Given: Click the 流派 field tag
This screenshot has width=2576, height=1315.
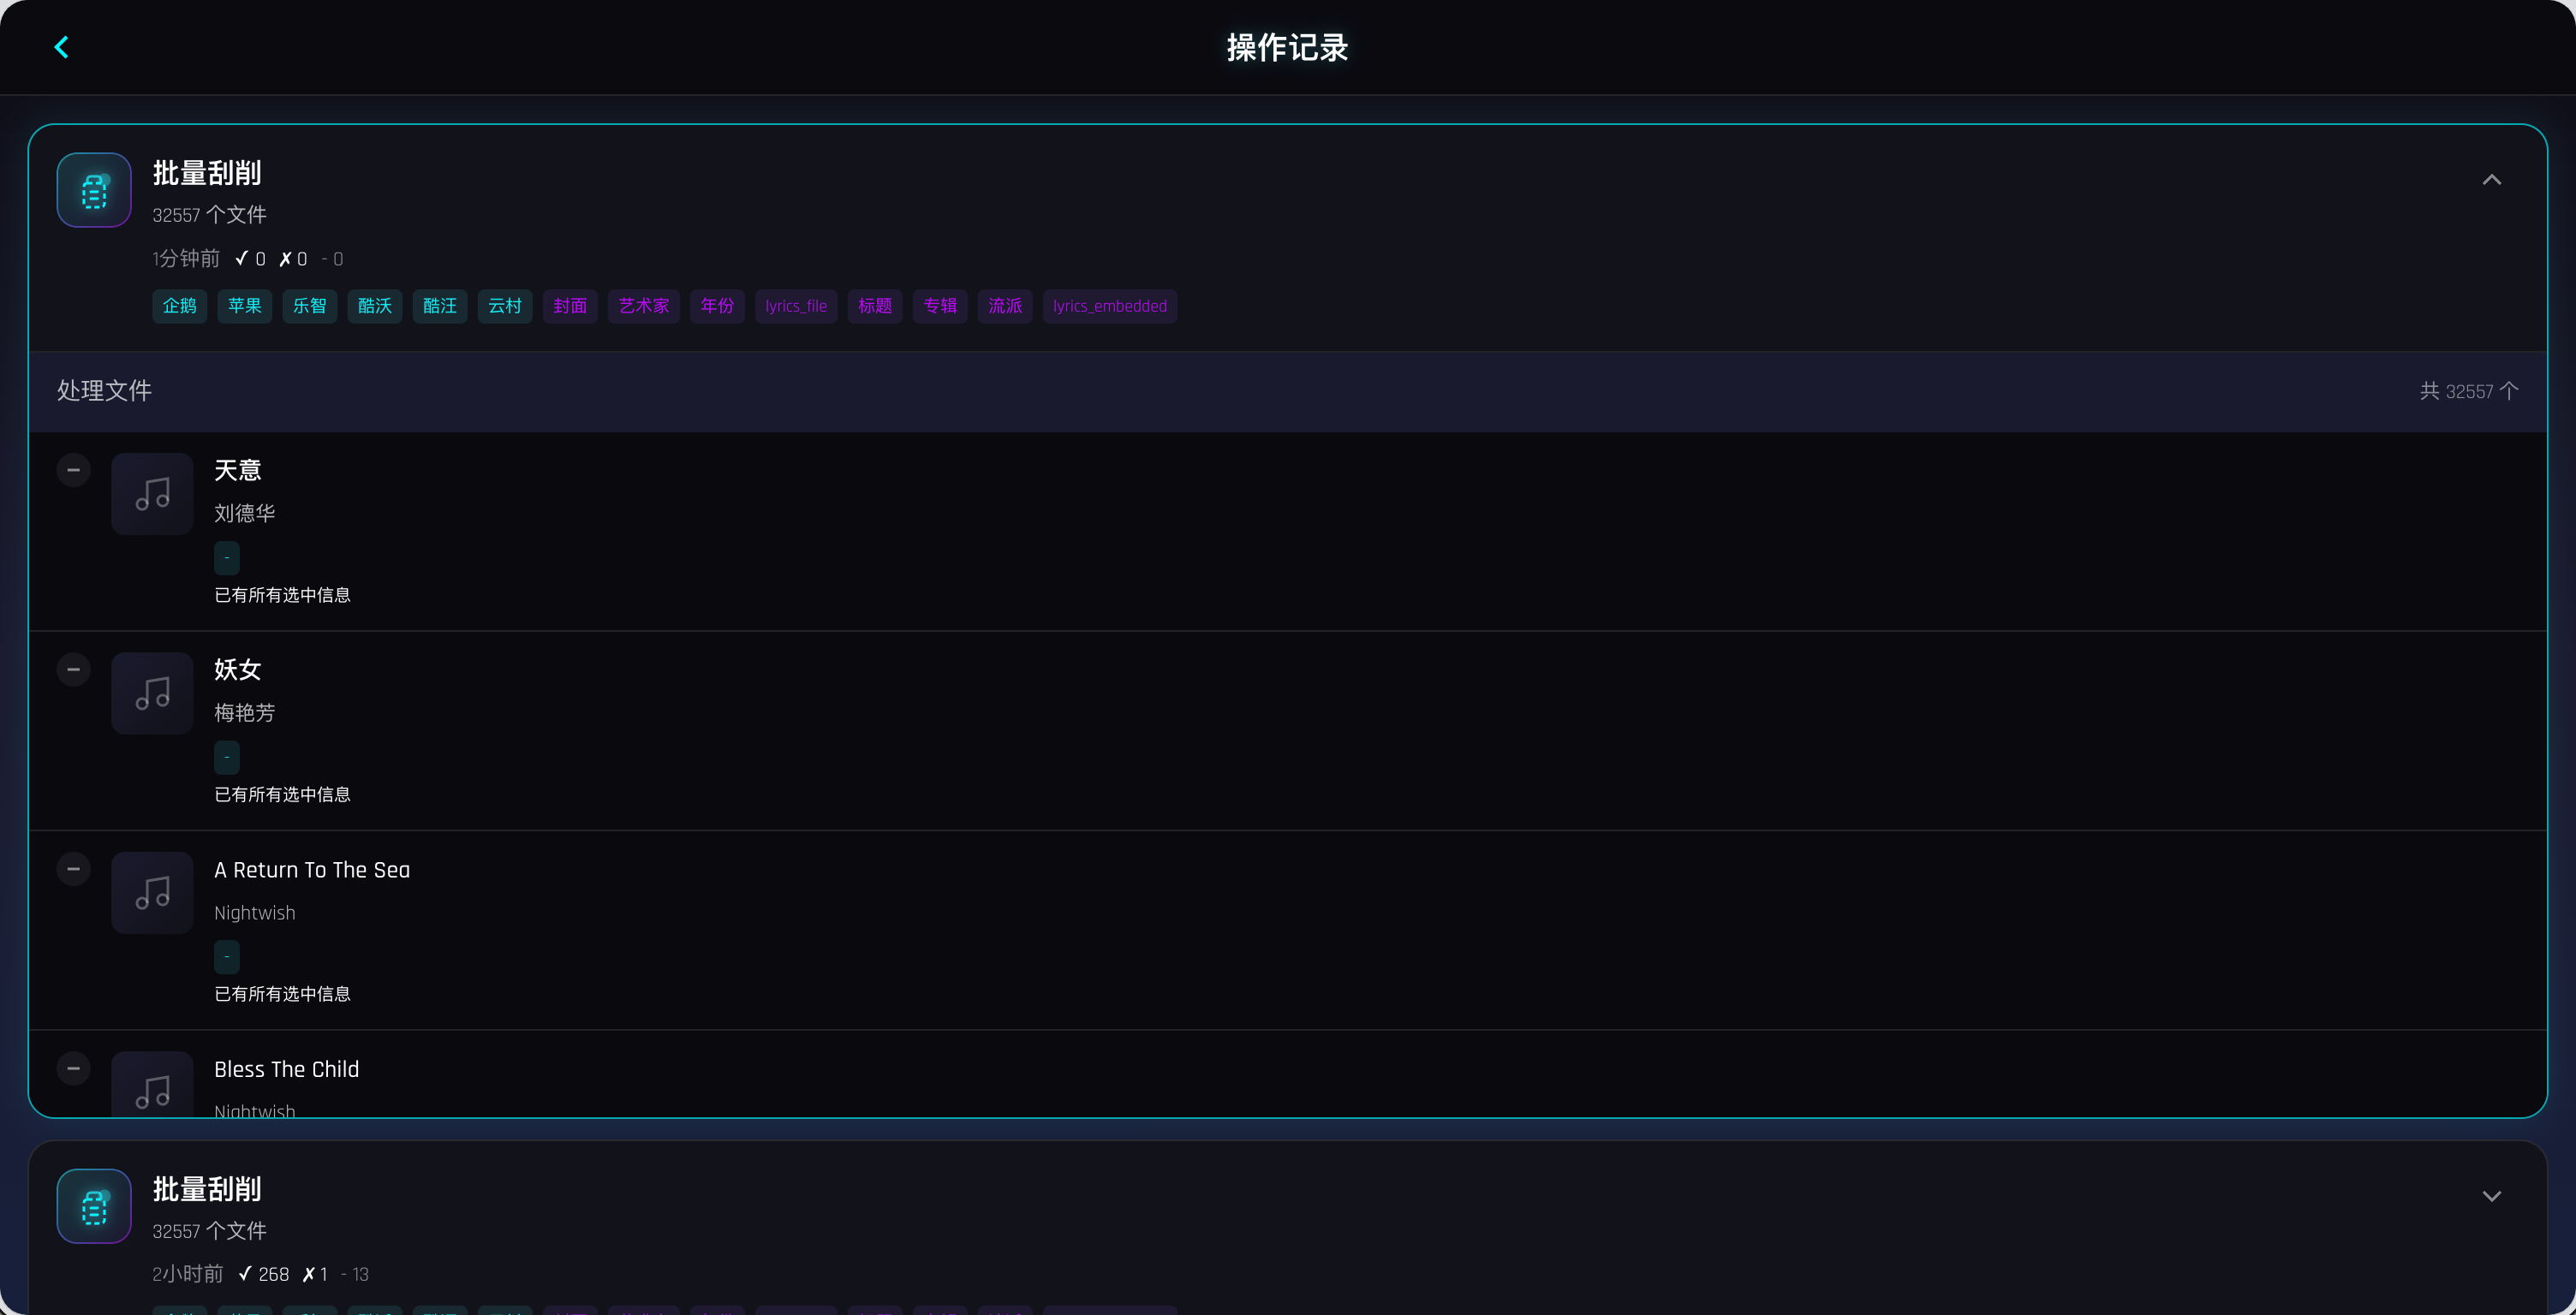Looking at the screenshot, I should click(1005, 306).
